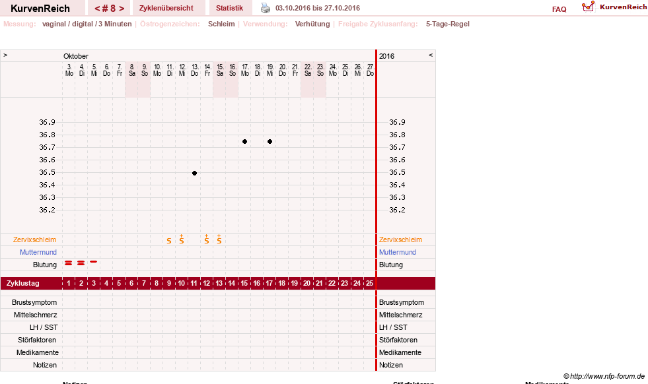Click left Brustsymptom row label

point(34,302)
